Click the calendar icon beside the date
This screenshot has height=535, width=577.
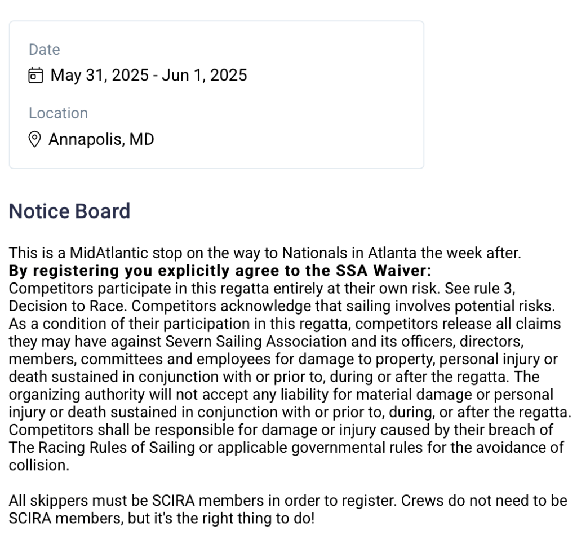click(35, 76)
